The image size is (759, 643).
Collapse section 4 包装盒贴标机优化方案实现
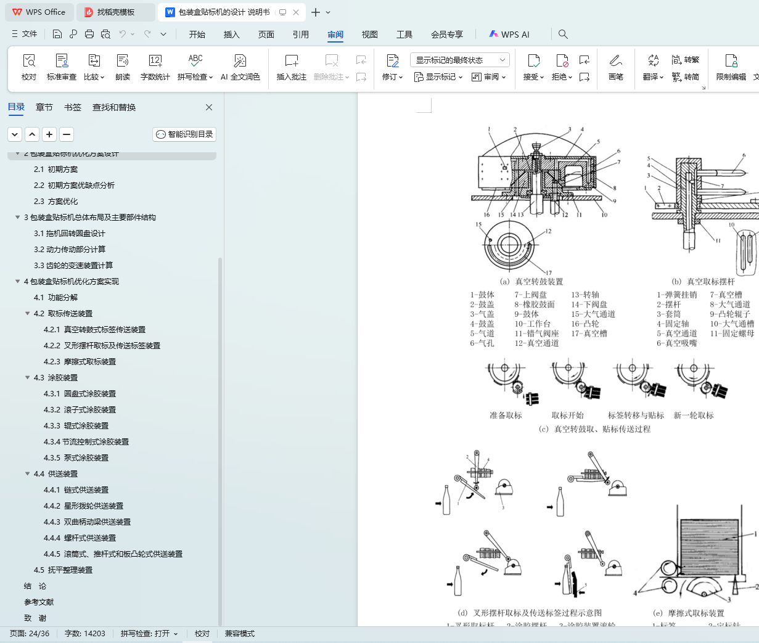pyautogui.click(x=18, y=281)
